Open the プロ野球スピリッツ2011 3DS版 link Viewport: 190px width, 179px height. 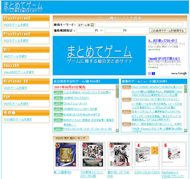pyautogui.click(x=80, y=109)
